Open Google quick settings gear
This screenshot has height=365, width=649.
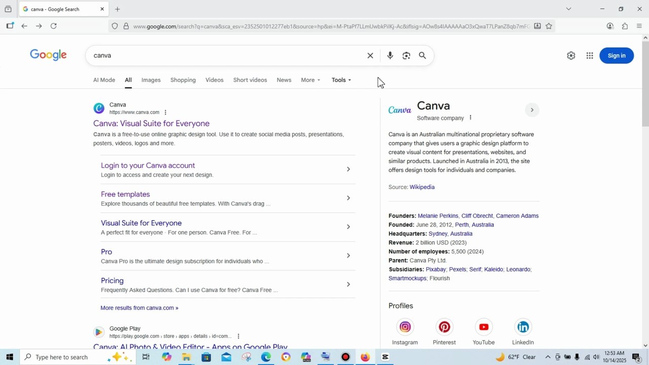[x=571, y=56]
